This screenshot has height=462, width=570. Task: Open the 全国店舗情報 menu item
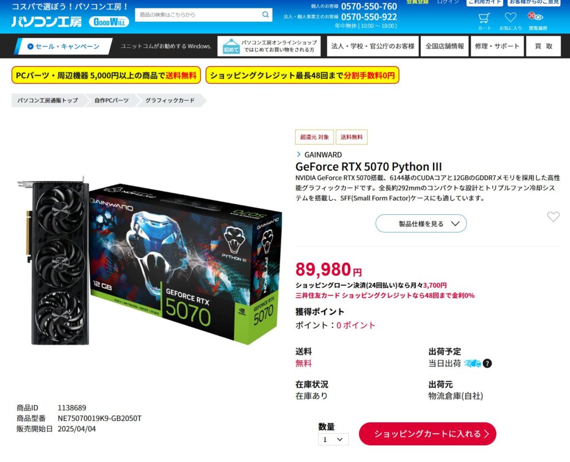445,46
